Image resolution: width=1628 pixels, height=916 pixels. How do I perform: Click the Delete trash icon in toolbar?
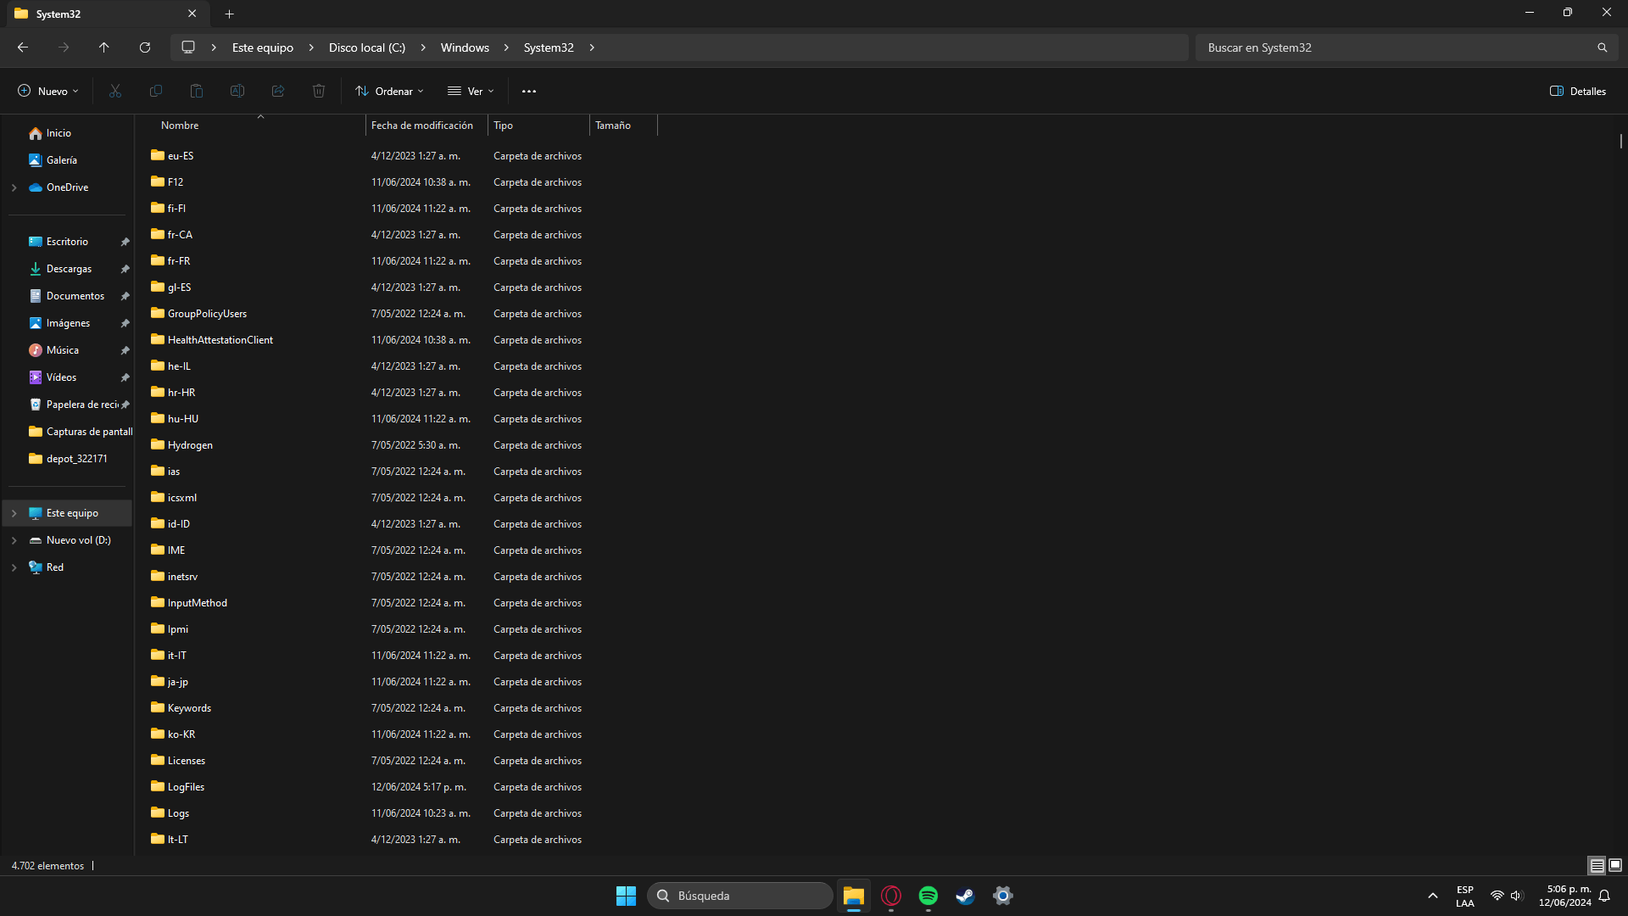pyautogui.click(x=319, y=91)
